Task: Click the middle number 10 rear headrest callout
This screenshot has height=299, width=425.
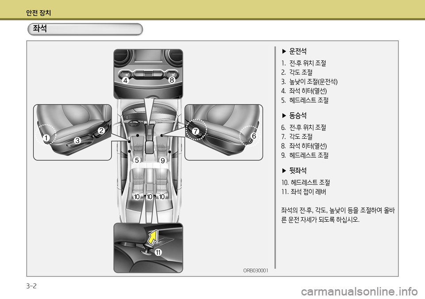Action: 149,197
